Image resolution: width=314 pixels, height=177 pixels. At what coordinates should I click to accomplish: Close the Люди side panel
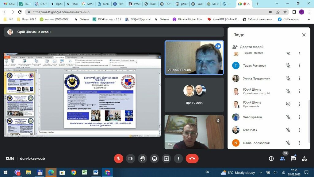coord(304,35)
